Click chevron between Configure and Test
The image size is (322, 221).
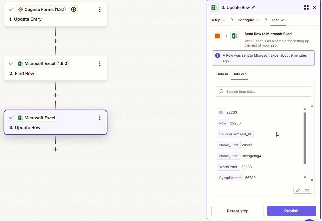pyautogui.click(x=266, y=20)
